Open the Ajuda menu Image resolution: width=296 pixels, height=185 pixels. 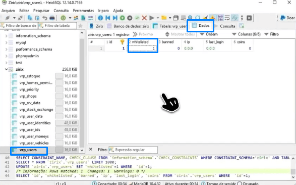(x=118, y=11)
